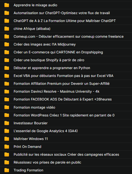Click folder icon beside Maîtriser Windows 11

[7, 139]
